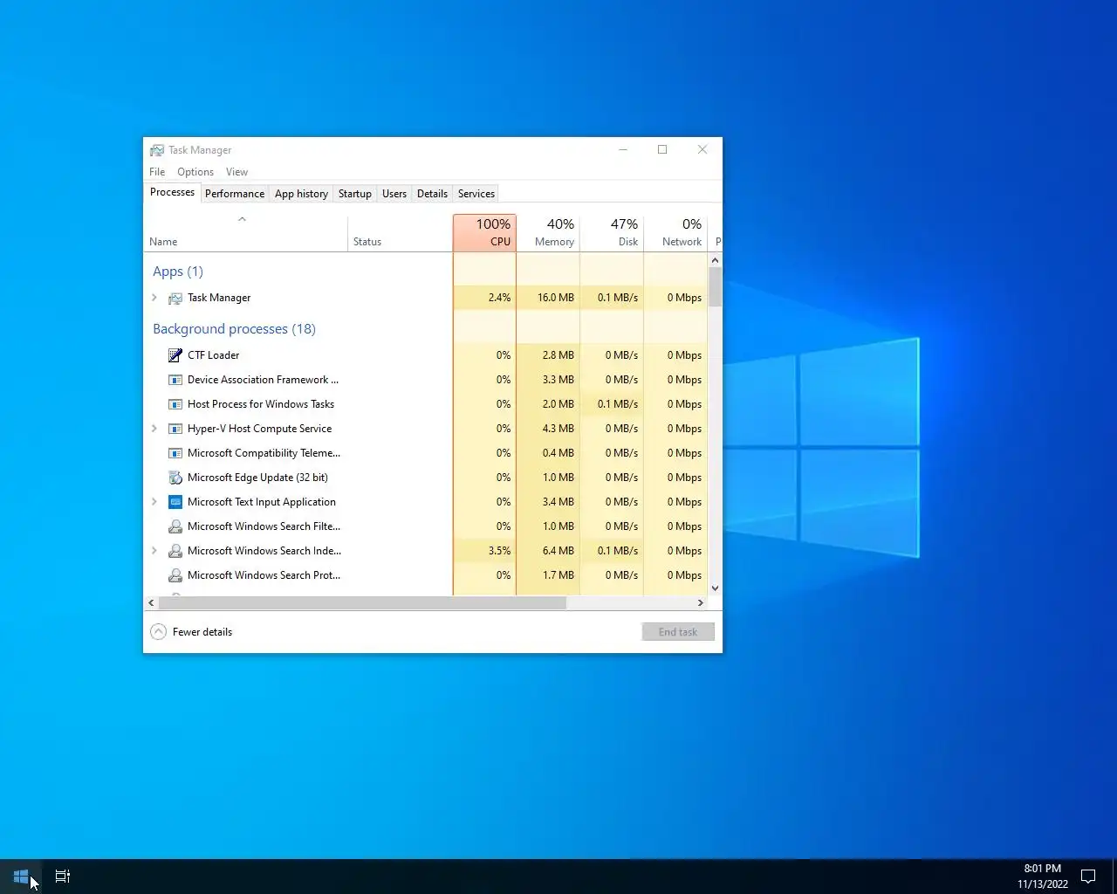Click the horizontal scrollbar right arrow

coord(700,603)
